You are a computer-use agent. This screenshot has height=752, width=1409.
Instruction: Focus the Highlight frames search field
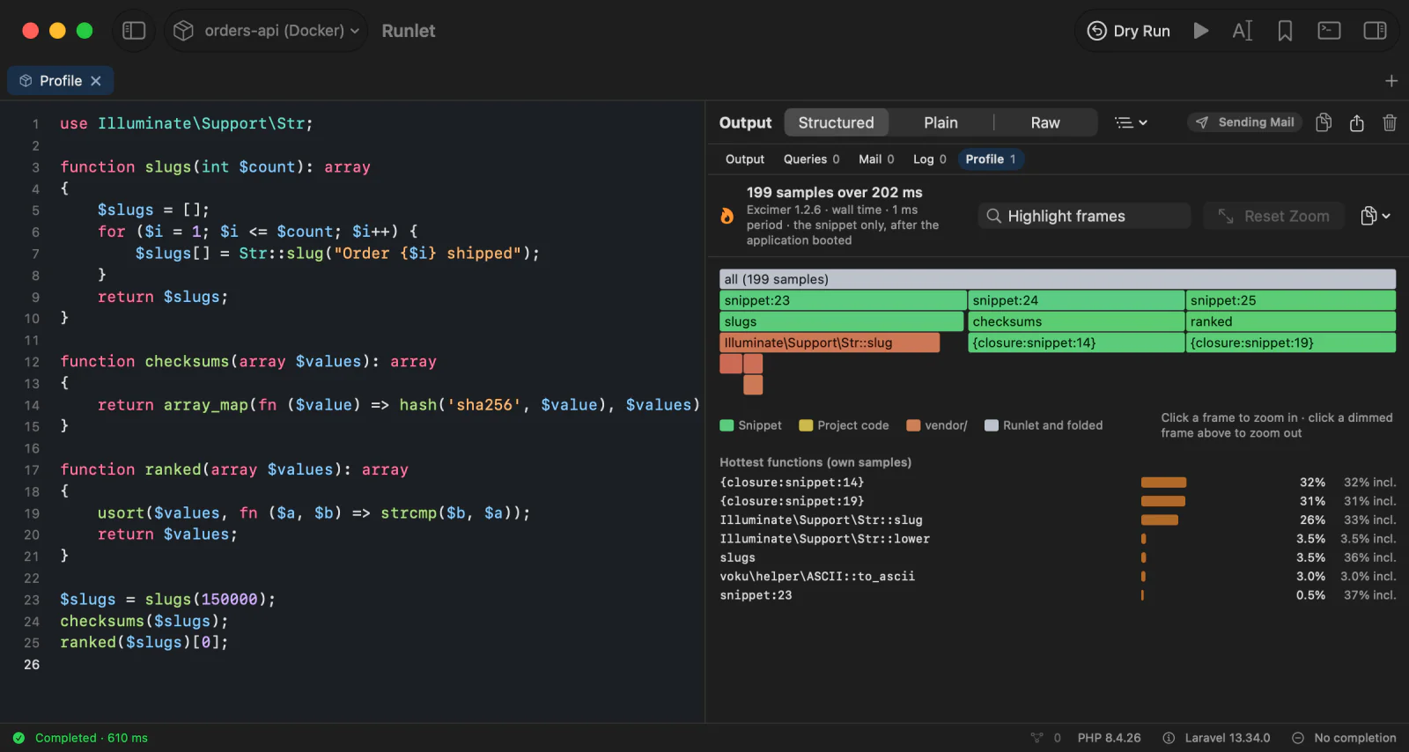pos(1084,216)
